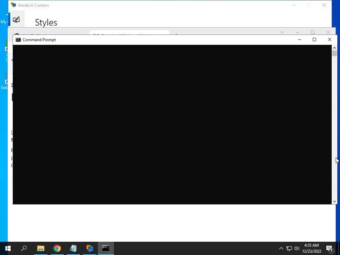Open the Windows Start menu
This screenshot has height=255, width=340.
(x=8, y=248)
